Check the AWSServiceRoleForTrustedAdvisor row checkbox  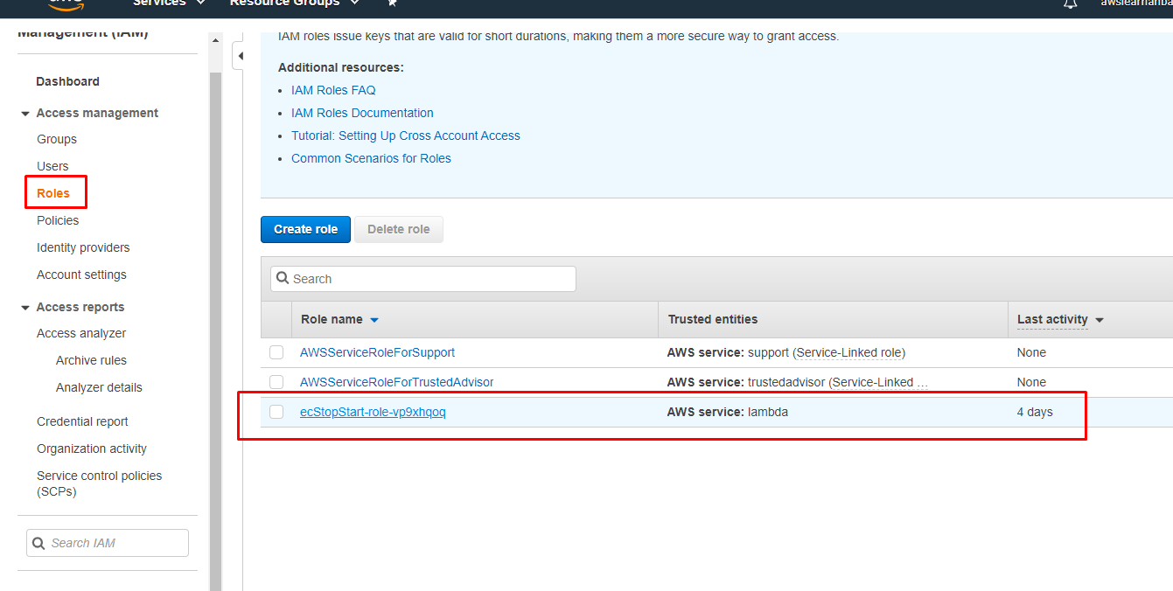pyautogui.click(x=276, y=382)
